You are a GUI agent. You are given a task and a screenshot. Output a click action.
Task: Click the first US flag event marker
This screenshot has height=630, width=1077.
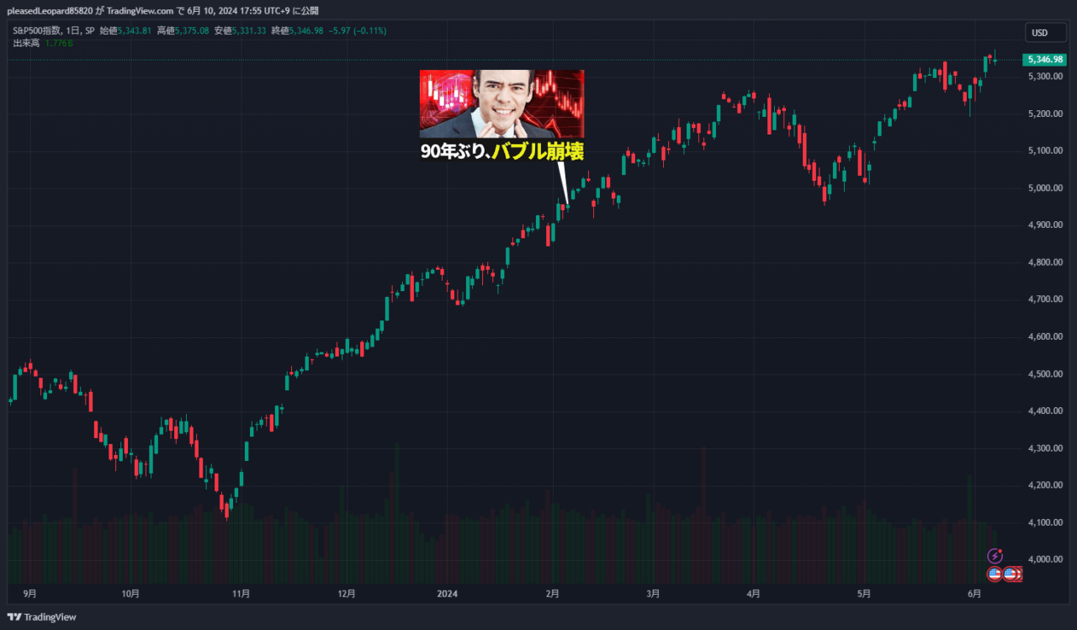[x=995, y=574]
